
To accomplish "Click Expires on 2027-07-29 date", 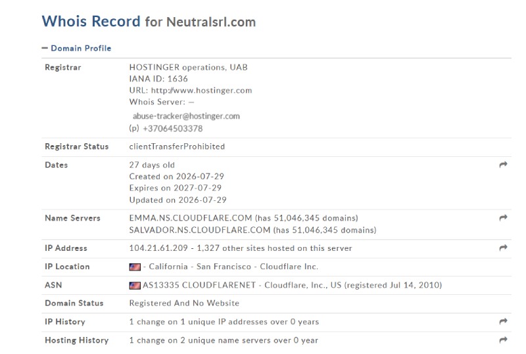I will coord(175,188).
